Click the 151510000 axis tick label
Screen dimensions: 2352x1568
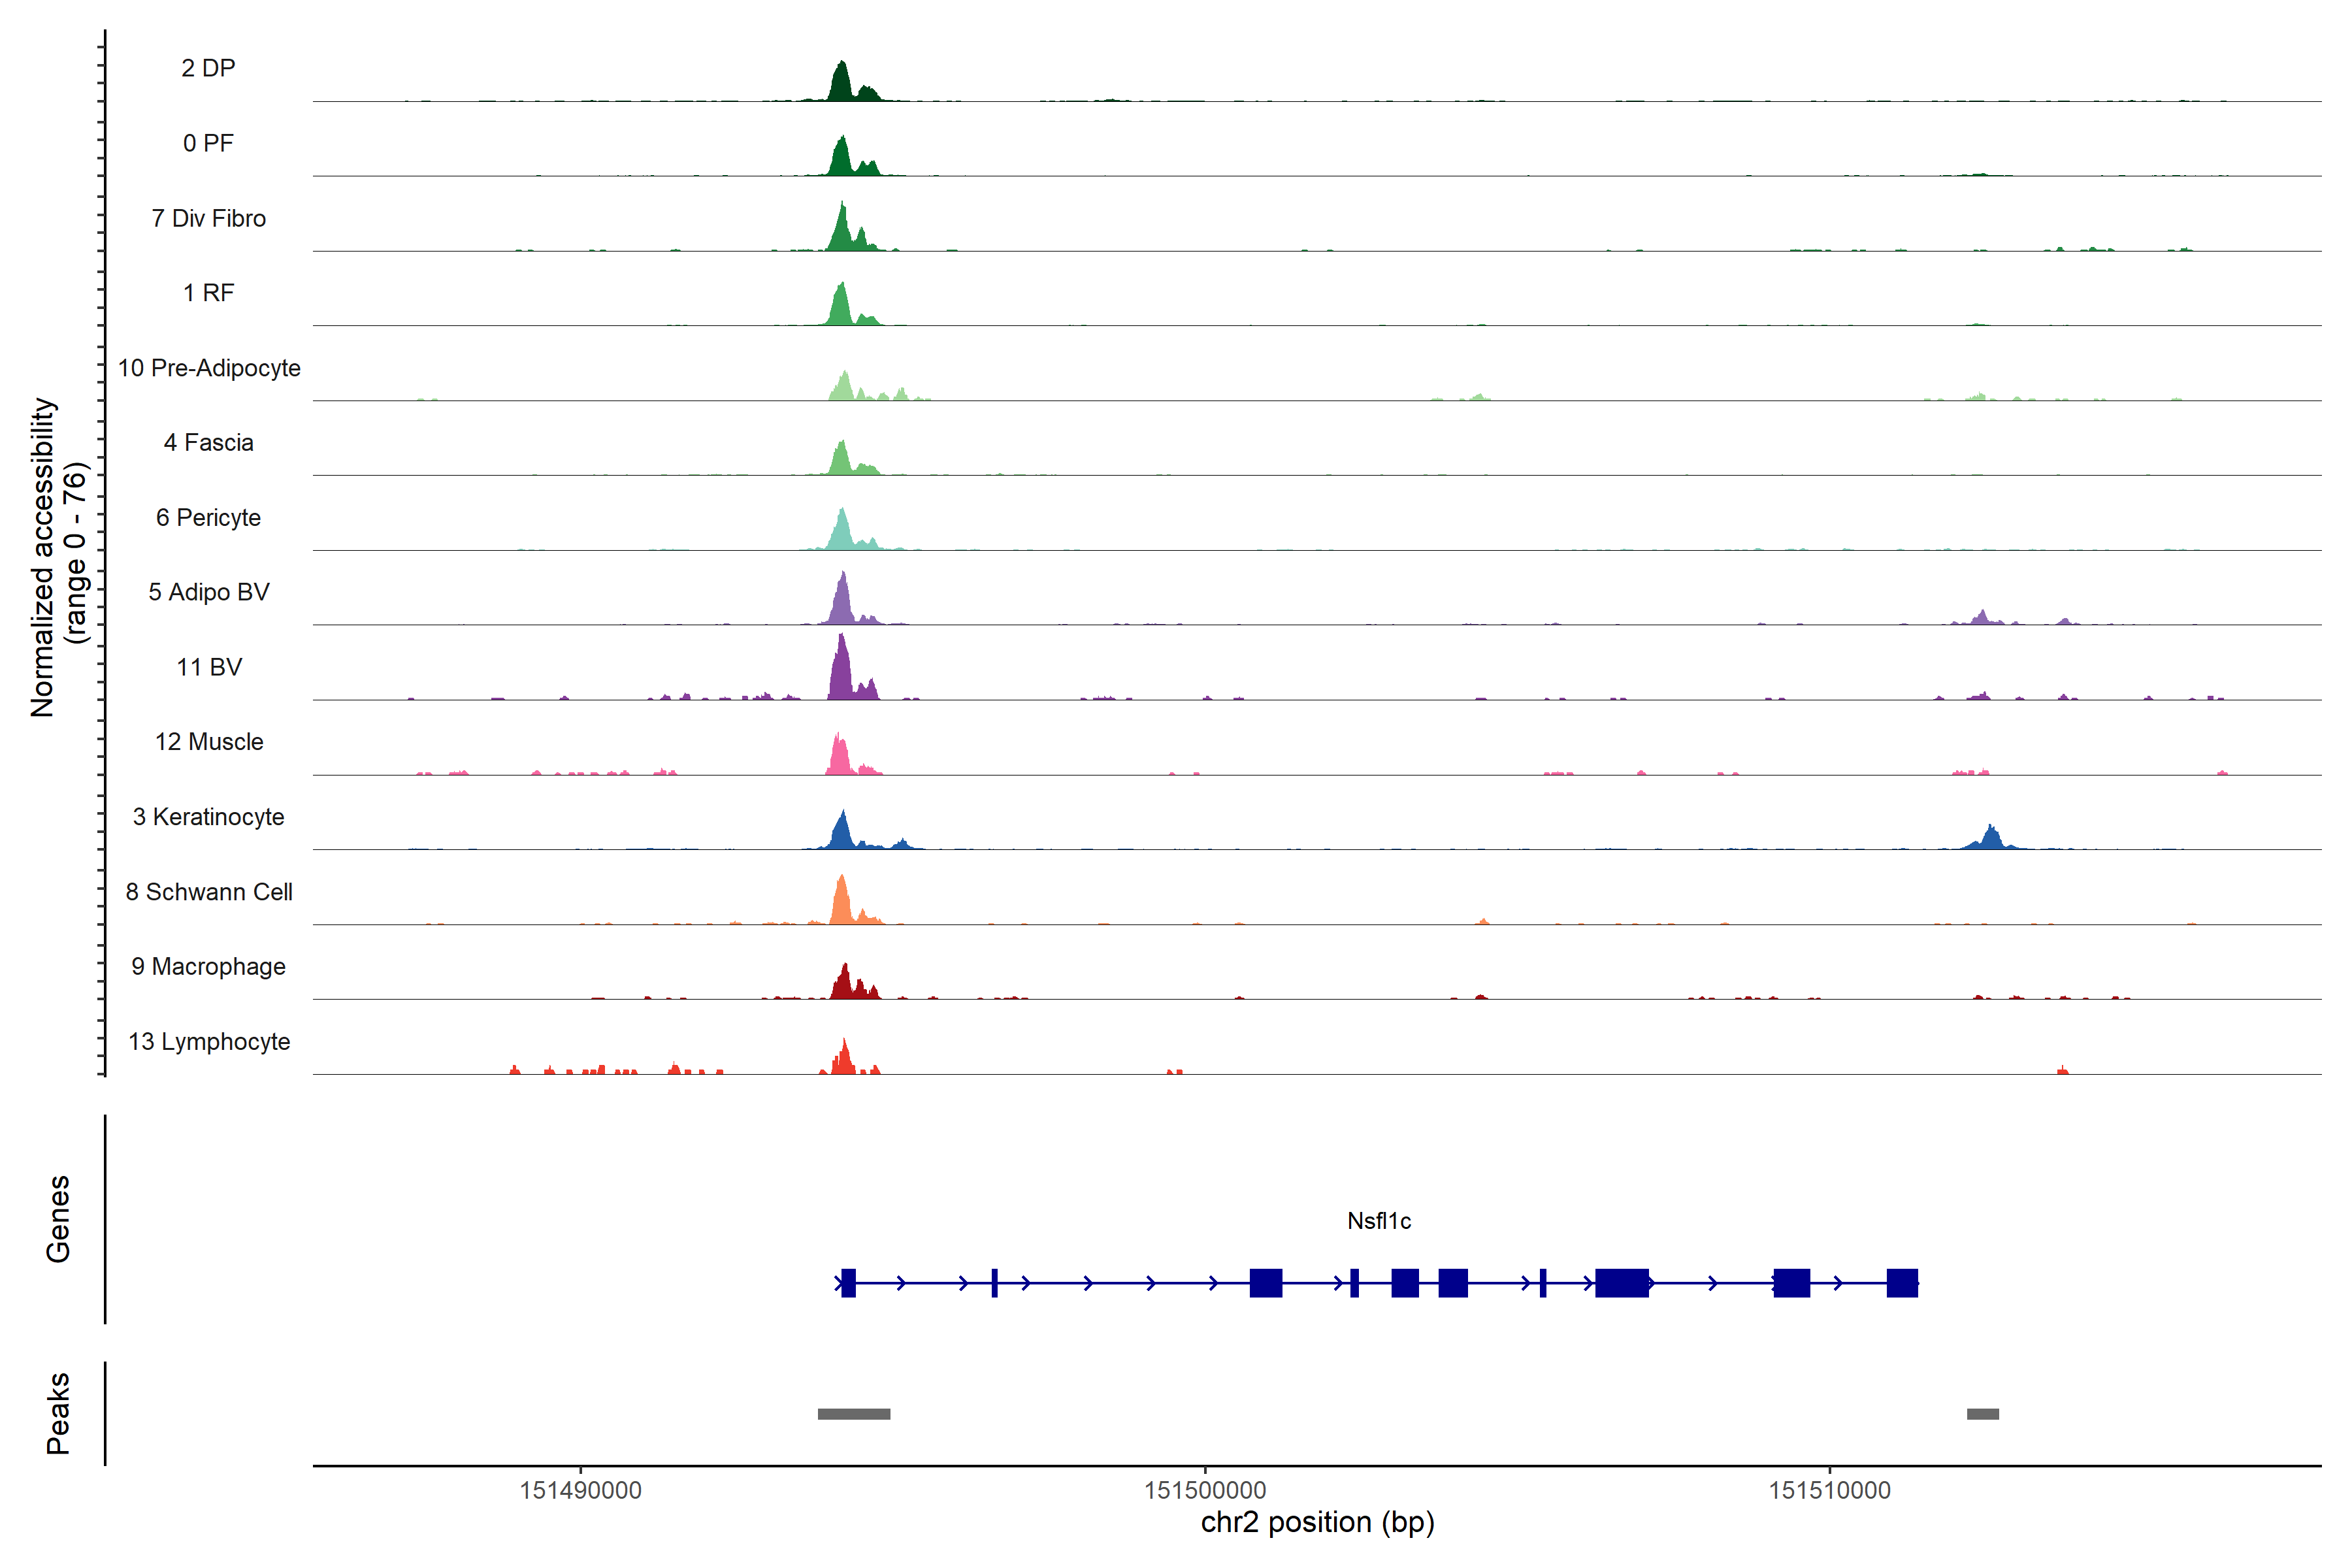click(1829, 1491)
